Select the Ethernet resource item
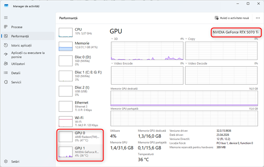Viewport: 264px width, 167px height. point(80,106)
